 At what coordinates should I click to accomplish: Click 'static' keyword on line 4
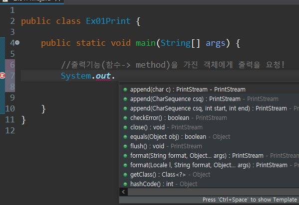[x=91, y=43]
